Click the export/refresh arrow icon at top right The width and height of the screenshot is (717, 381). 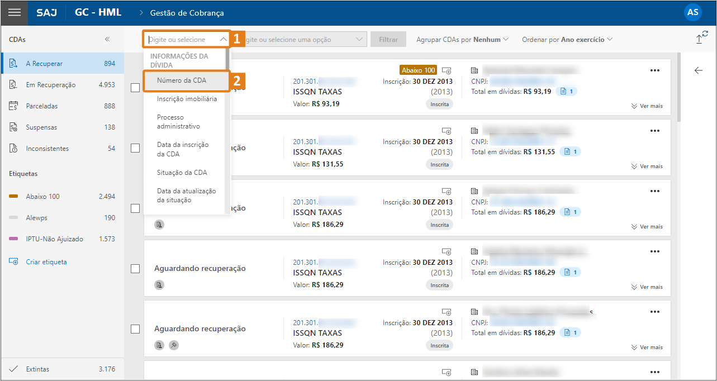coord(701,37)
